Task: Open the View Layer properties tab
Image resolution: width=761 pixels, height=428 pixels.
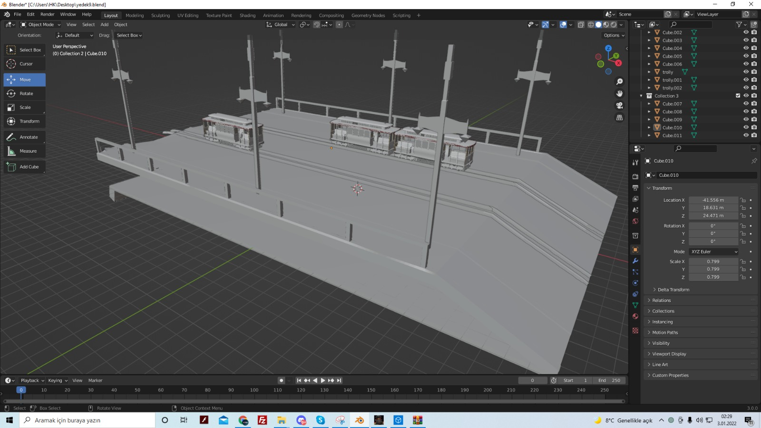Action: 635,199
